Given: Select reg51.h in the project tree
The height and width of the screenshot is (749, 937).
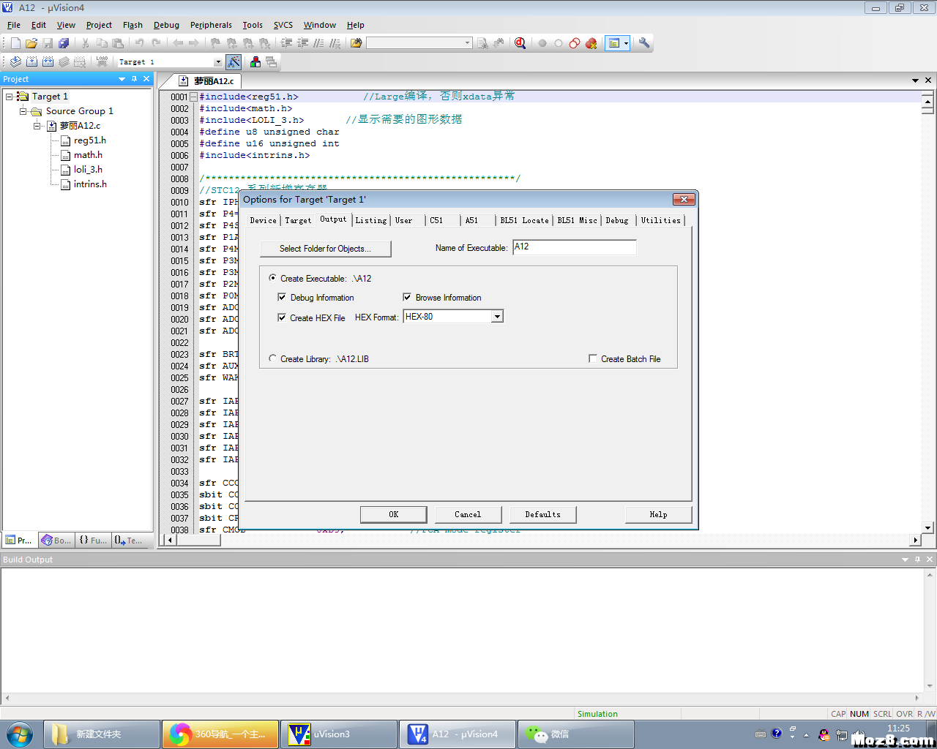Looking at the screenshot, I should (90, 140).
